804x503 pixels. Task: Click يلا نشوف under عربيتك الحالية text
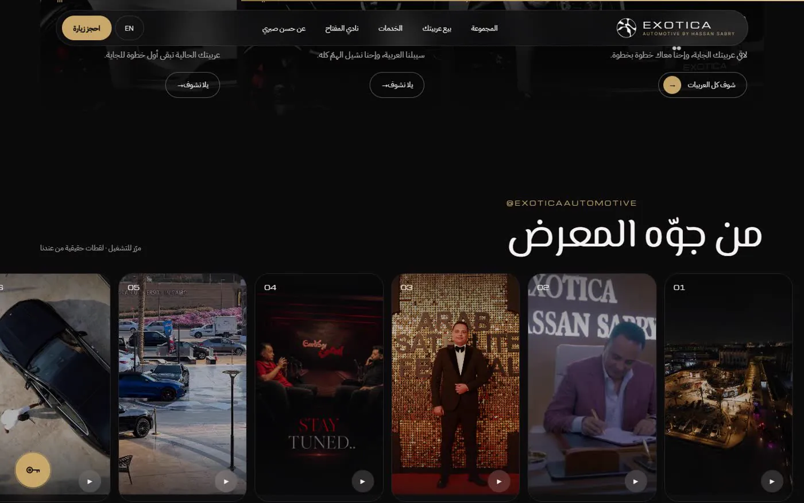tap(192, 85)
